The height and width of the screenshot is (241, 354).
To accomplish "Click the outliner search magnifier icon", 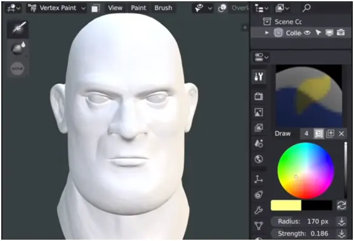I will coord(306,8).
